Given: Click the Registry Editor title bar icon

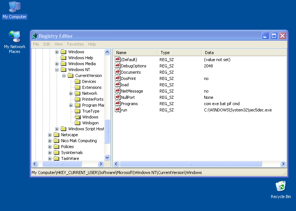Looking at the screenshot, I should (35, 36).
